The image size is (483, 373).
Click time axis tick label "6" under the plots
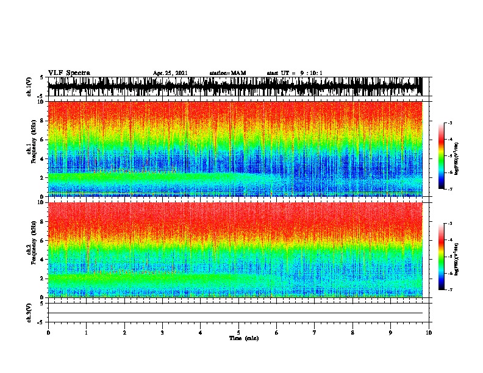pos(277,333)
